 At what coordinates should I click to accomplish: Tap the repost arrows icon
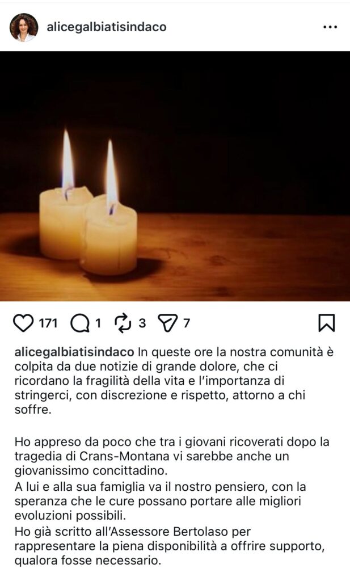[x=123, y=323]
